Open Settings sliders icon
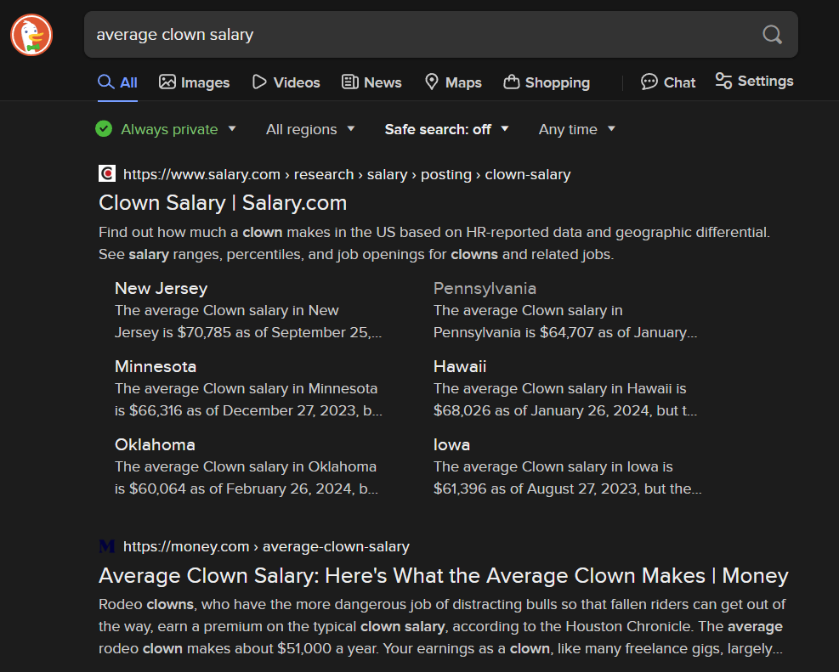 click(x=723, y=81)
